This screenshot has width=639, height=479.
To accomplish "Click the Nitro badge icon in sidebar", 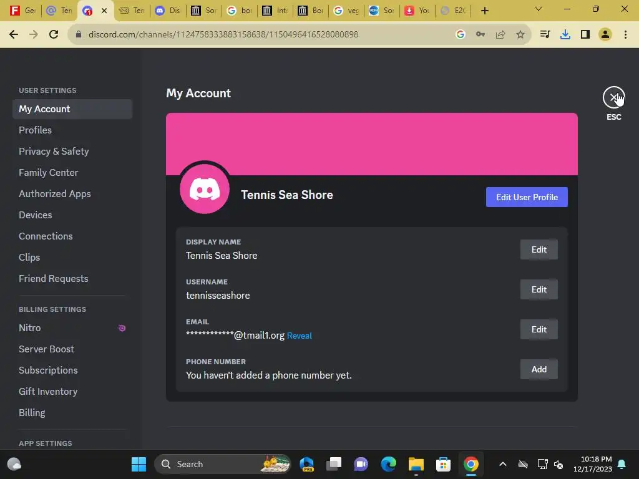I will point(122,328).
